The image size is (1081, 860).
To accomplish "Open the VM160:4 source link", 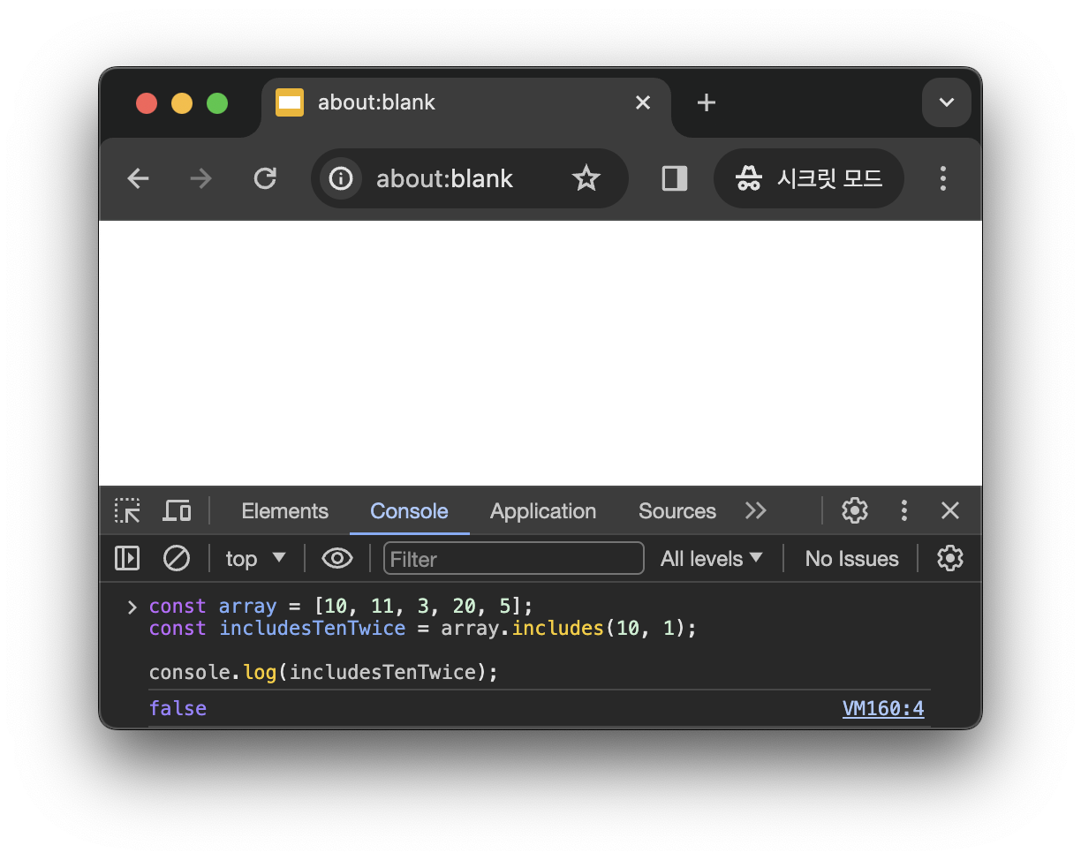I will pyautogui.click(x=883, y=708).
